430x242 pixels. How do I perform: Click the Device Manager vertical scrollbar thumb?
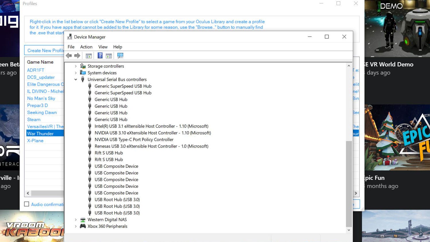click(349, 184)
